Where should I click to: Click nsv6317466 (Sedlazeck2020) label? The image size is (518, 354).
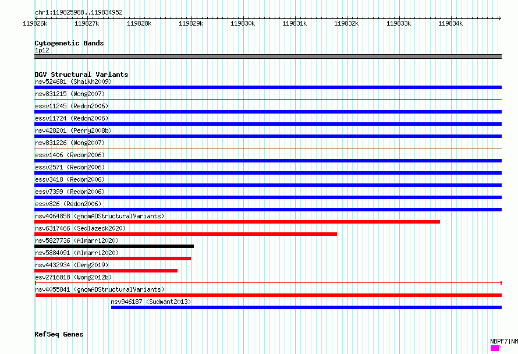click(80, 228)
